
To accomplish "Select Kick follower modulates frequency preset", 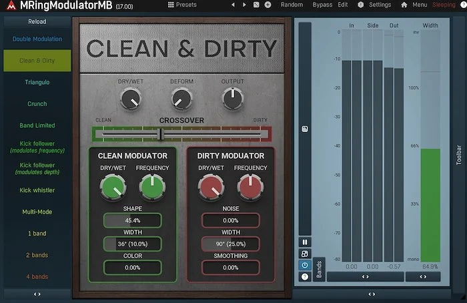I will (37, 147).
